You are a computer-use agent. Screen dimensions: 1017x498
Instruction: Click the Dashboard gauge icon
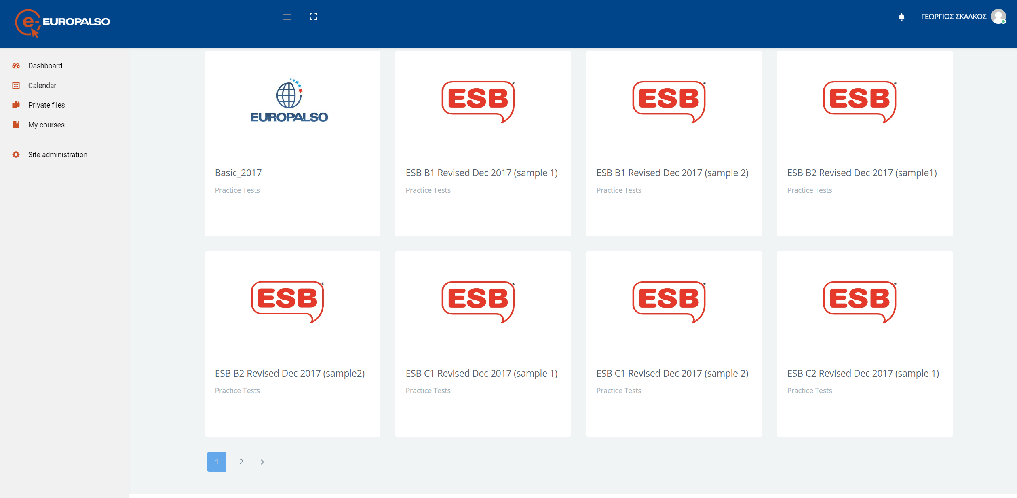click(16, 65)
